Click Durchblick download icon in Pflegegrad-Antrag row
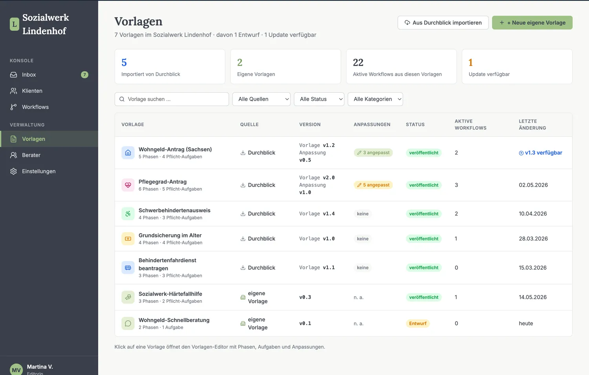 coord(243,185)
